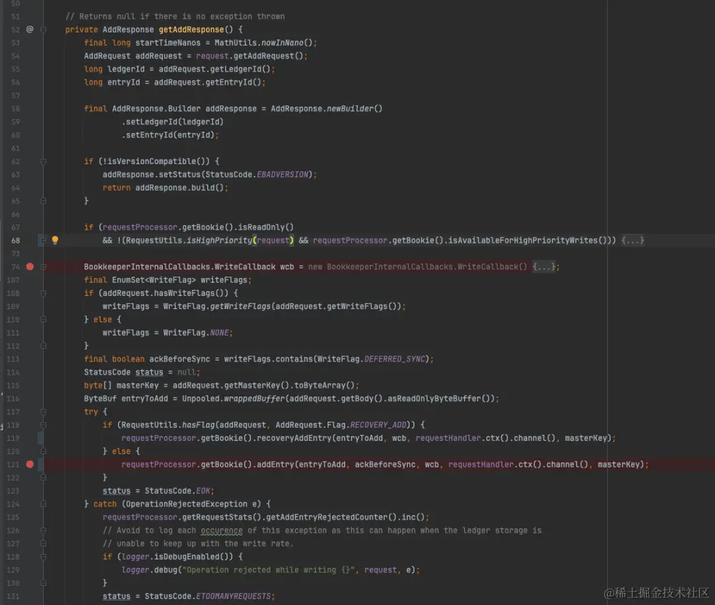This screenshot has width=715, height=605.
Task: Click EnumSet<WriteFlag> writeFlags declaration
Action: pyautogui.click(x=167, y=280)
